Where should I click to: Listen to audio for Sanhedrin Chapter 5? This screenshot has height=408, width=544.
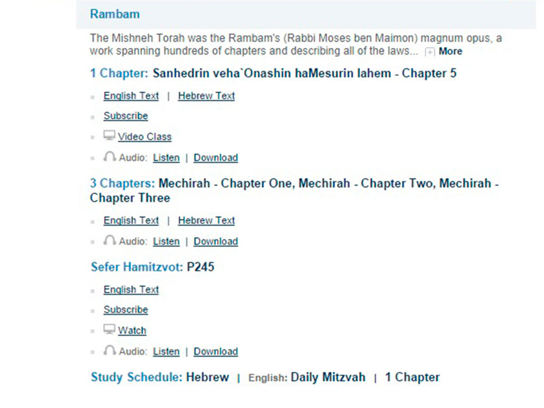pos(166,157)
